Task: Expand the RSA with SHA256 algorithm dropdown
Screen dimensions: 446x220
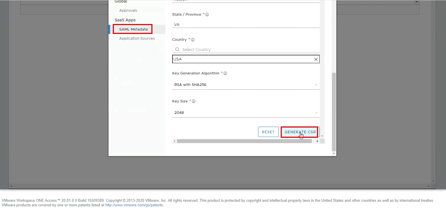Action: point(246,85)
